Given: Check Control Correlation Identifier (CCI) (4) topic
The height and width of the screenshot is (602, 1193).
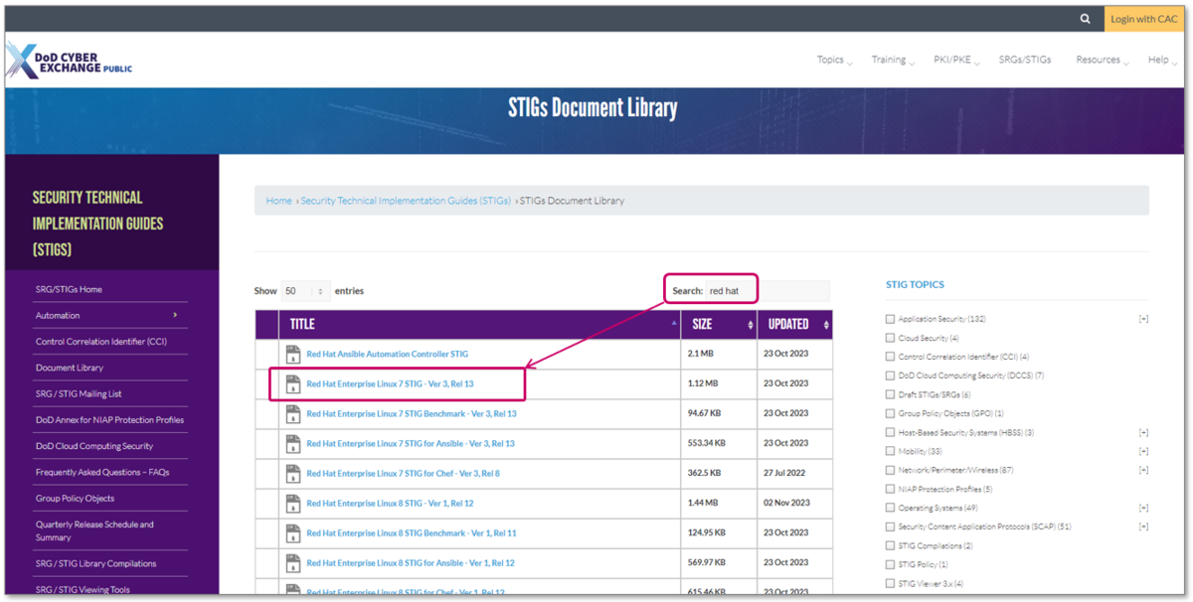Looking at the screenshot, I should pyautogui.click(x=890, y=357).
